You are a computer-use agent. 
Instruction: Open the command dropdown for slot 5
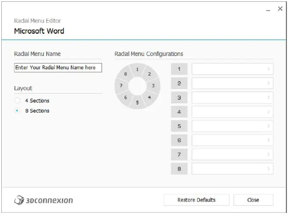(x=232, y=126)
